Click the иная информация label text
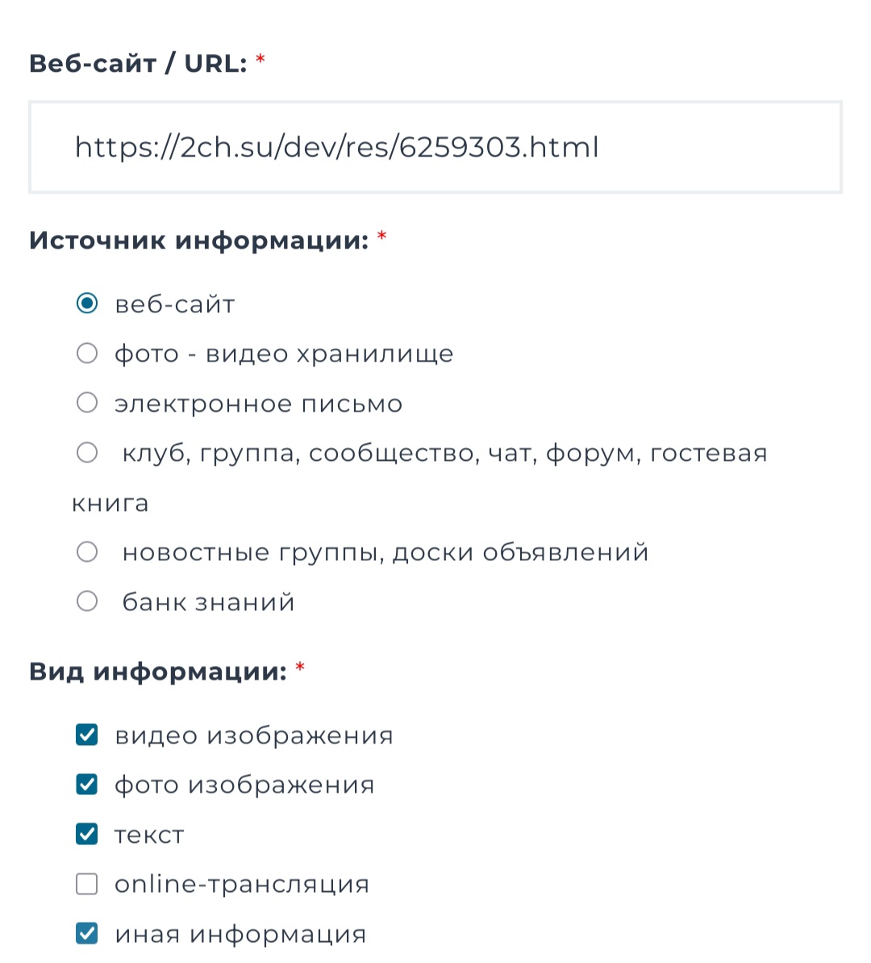 pyautogui.click(x=240, y=935)
